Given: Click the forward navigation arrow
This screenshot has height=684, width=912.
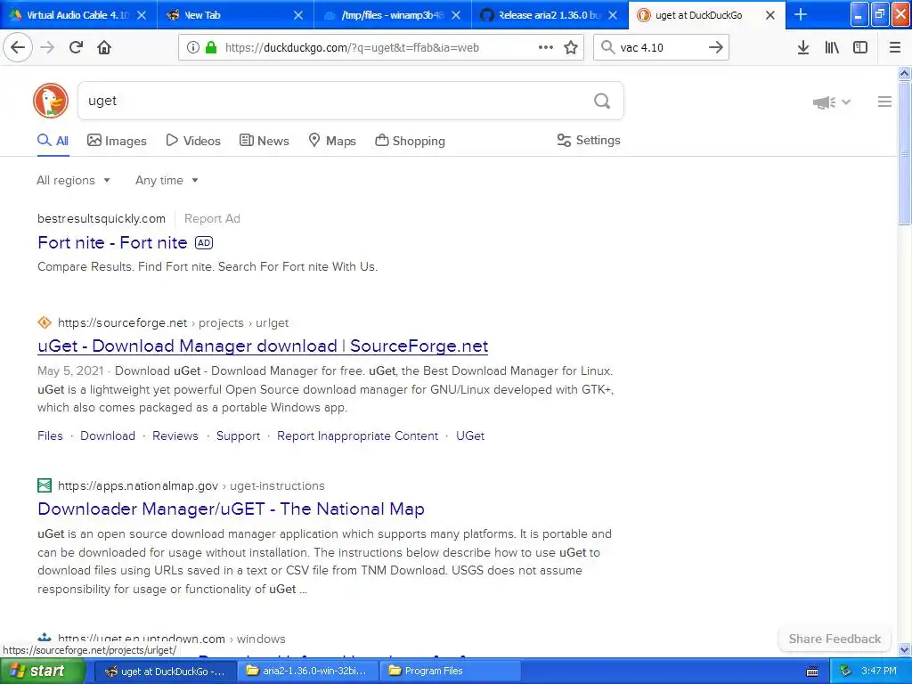Looking at the screenshot, I should coord(47,47).
